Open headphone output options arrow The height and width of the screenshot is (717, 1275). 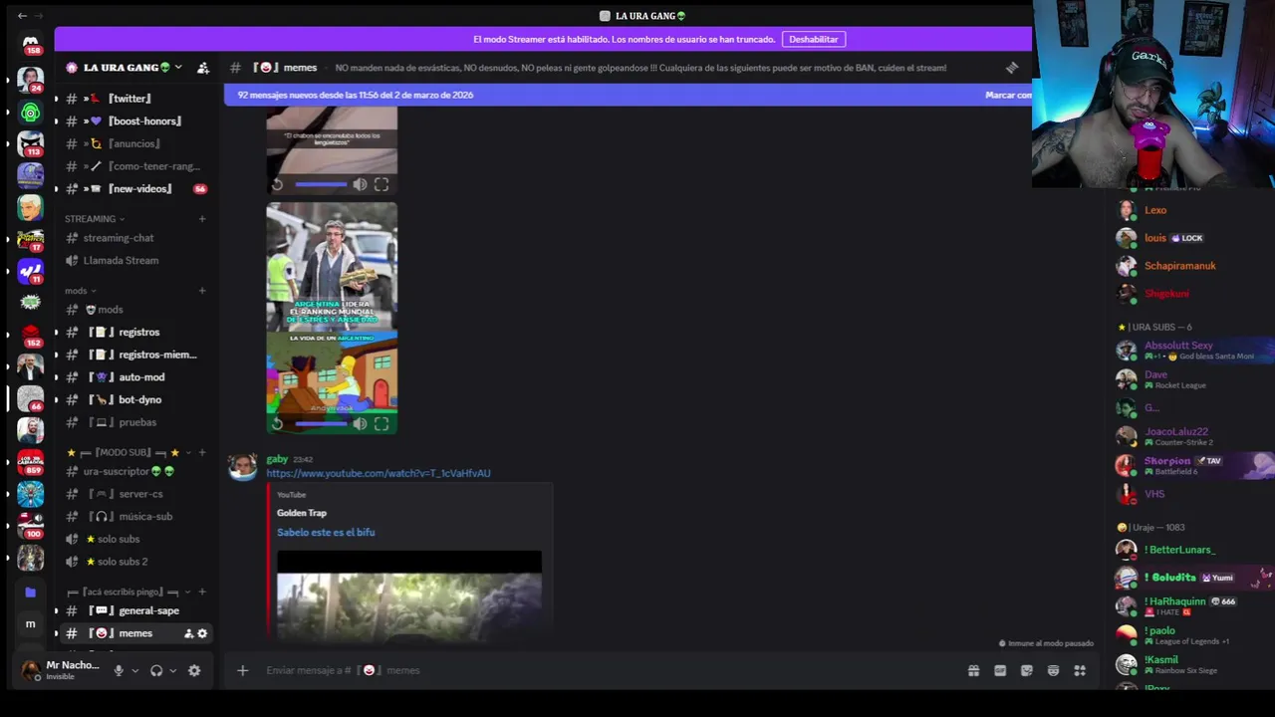[x=173, y=670]
